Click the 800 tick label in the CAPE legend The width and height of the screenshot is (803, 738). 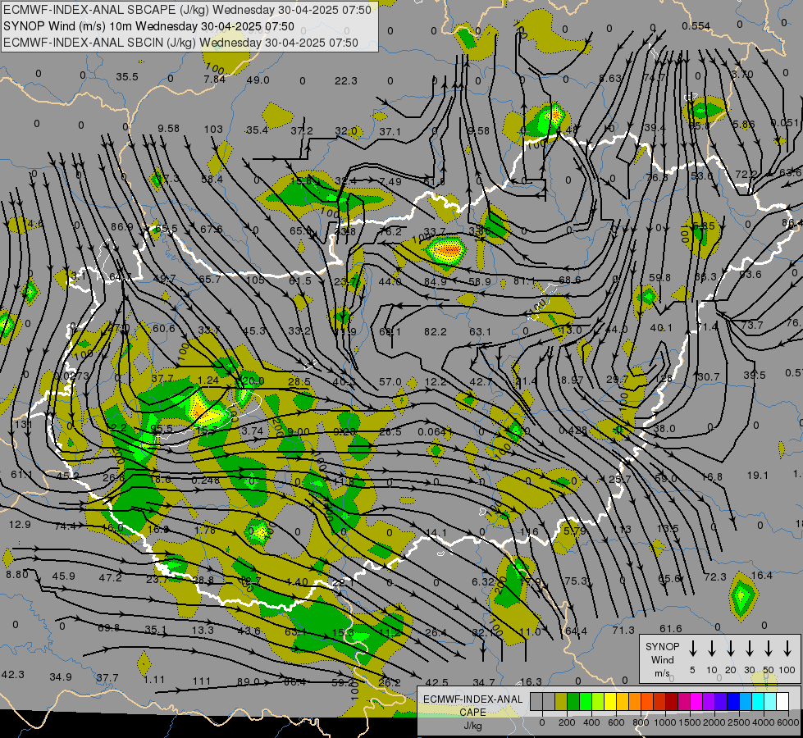[x=641, y=722]
